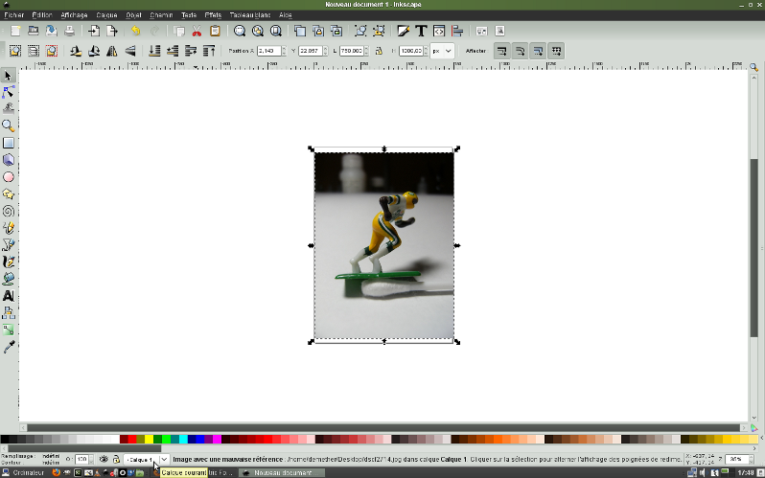The width and height of the screenshot is (765, 478).
Task: Toggle first Affecter stroke-width scaling button
Action: (x=502, y=51)
